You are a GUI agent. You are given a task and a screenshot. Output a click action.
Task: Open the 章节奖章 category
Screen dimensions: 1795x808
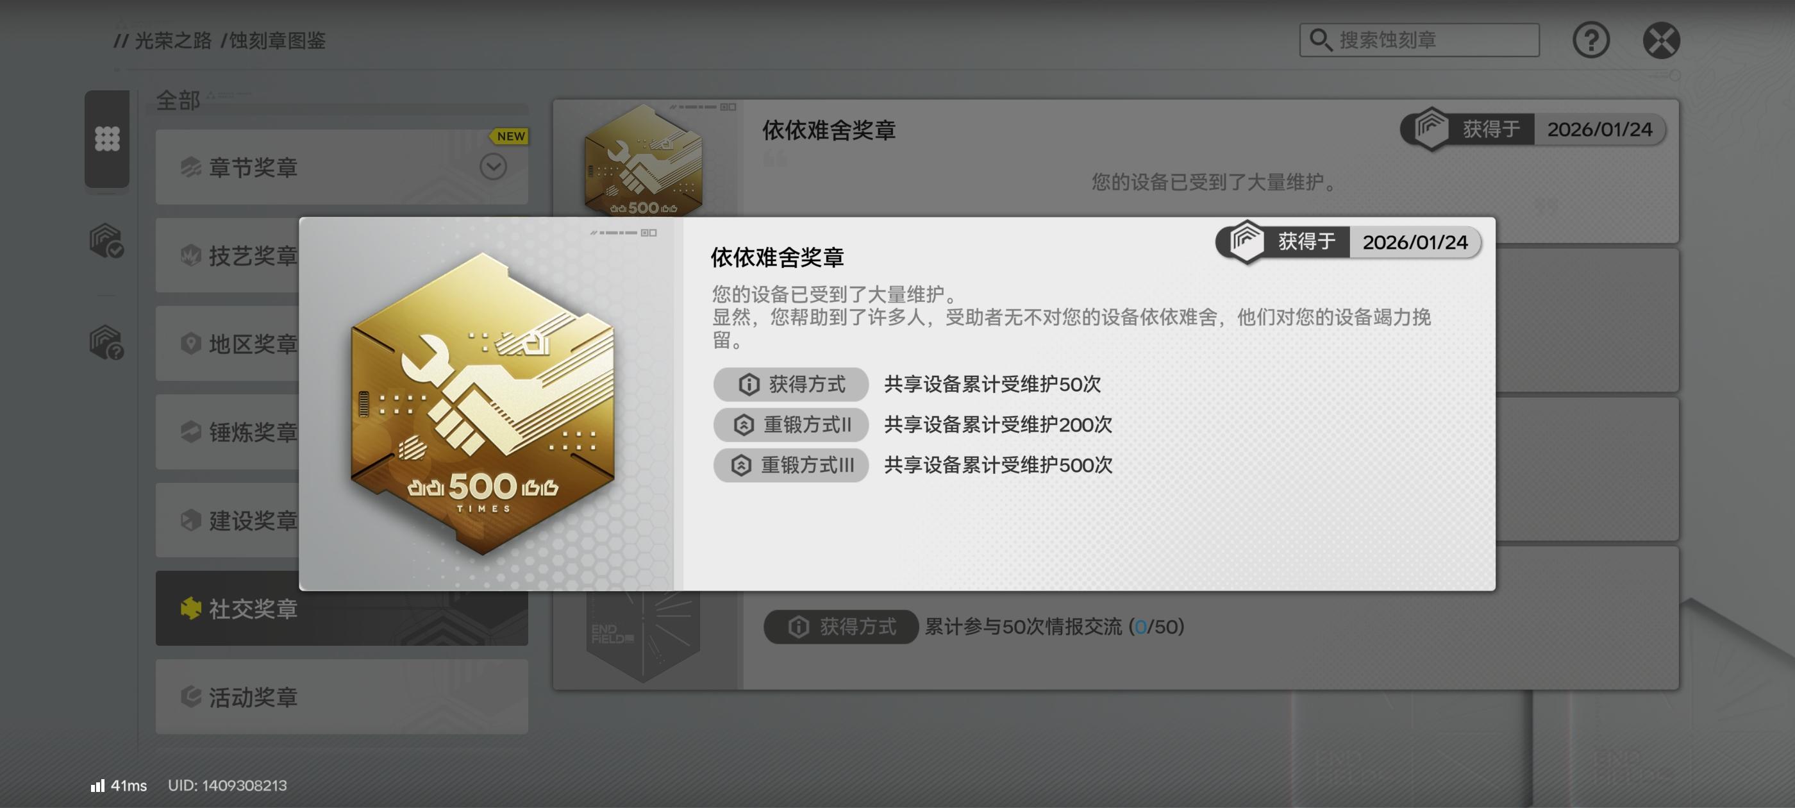[342, 167]
